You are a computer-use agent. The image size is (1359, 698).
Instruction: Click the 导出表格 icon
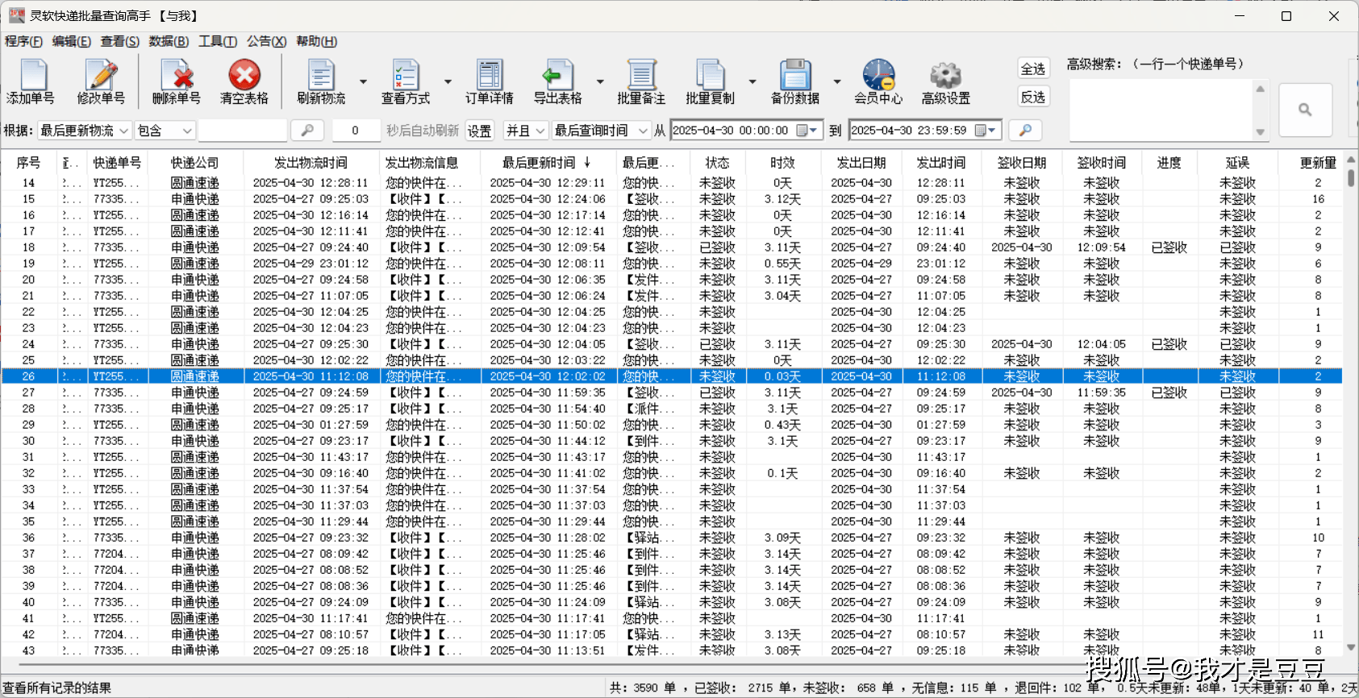click(557, 76)
